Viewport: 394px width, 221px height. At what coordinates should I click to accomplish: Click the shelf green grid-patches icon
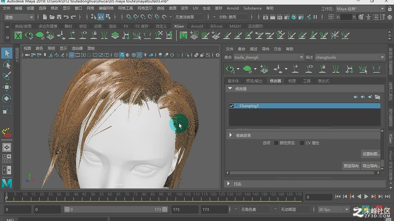tap(115, 36)
